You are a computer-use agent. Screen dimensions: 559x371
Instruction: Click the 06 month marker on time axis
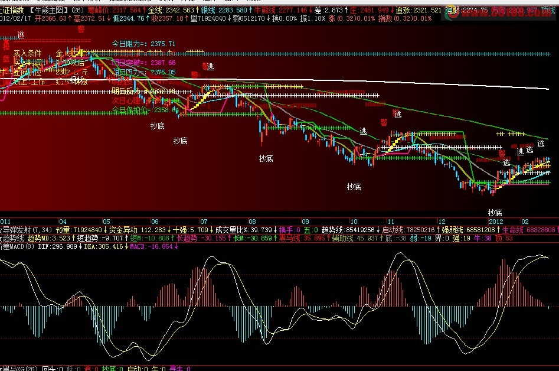click(x=155, y=222)
